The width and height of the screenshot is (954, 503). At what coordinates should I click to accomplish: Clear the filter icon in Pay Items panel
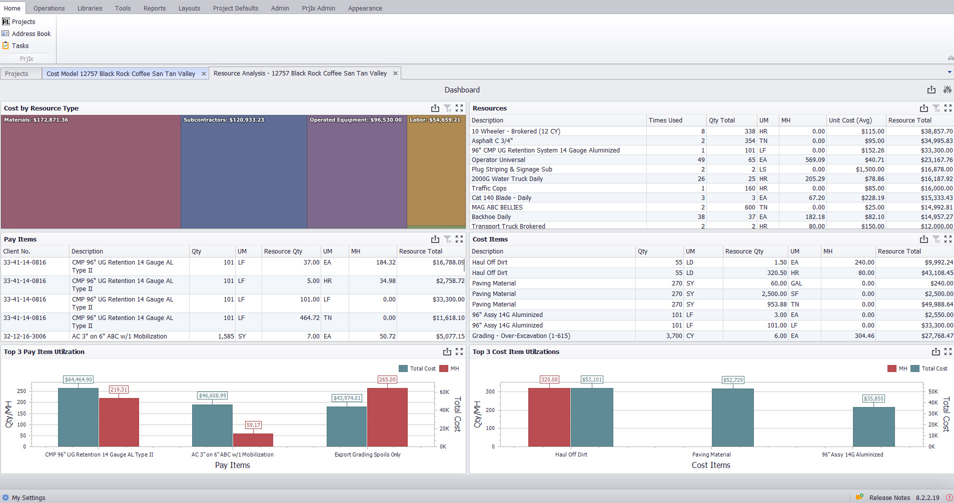(447, 239)
